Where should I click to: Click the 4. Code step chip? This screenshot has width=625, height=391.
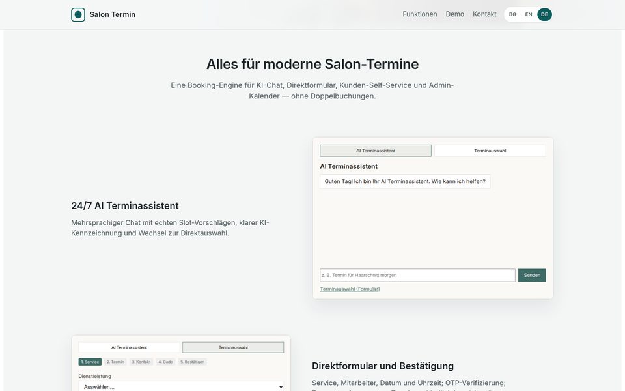165,362
